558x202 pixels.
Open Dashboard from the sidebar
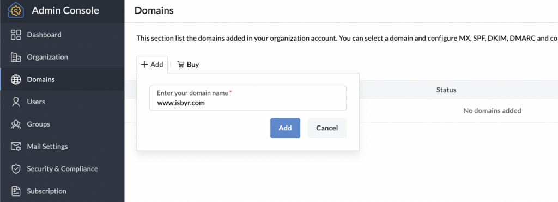click(x=62, y=35)
